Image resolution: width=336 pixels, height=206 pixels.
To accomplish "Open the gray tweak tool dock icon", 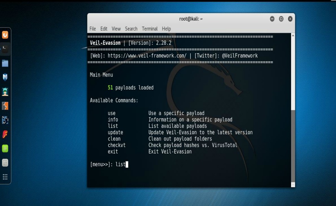I will click(5, 163).
